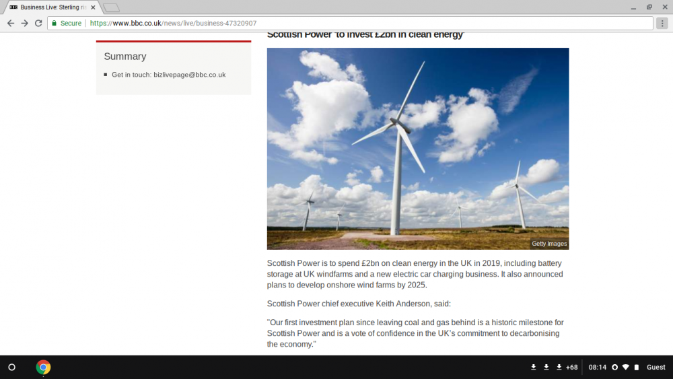Viewport: 673px width, 379px height.
Task: View site security via the padlock icon
Action: [54, 23]
